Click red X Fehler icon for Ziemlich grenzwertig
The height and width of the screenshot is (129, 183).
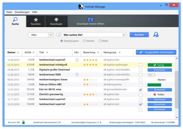click(155, 95)
